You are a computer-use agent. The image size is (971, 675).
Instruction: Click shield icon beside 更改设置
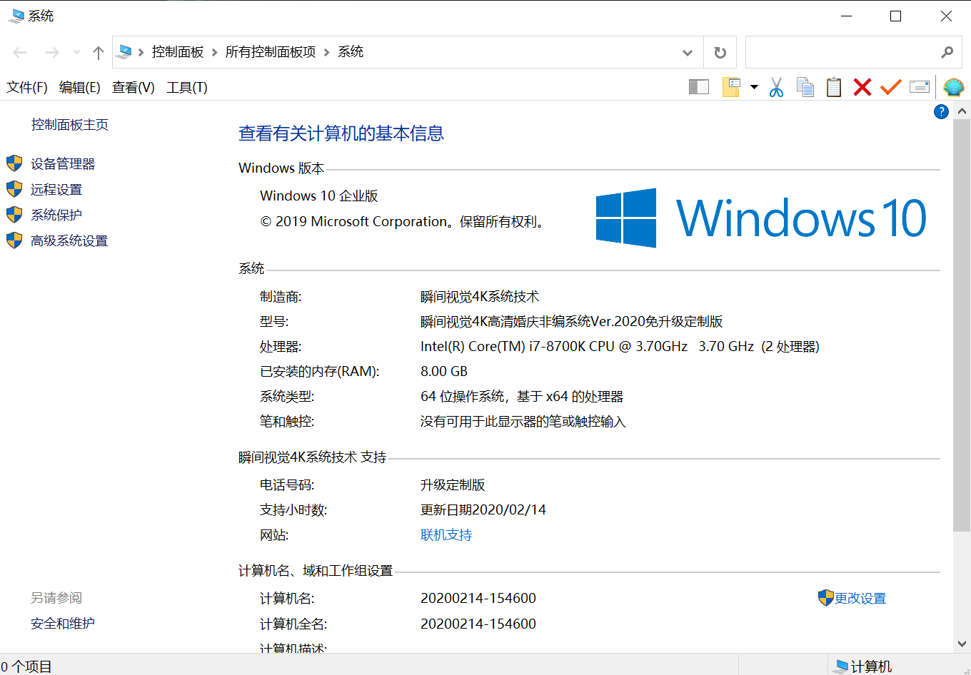826,598
